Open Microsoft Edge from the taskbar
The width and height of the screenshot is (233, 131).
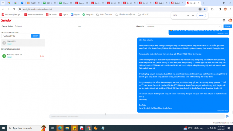point(60,128)
